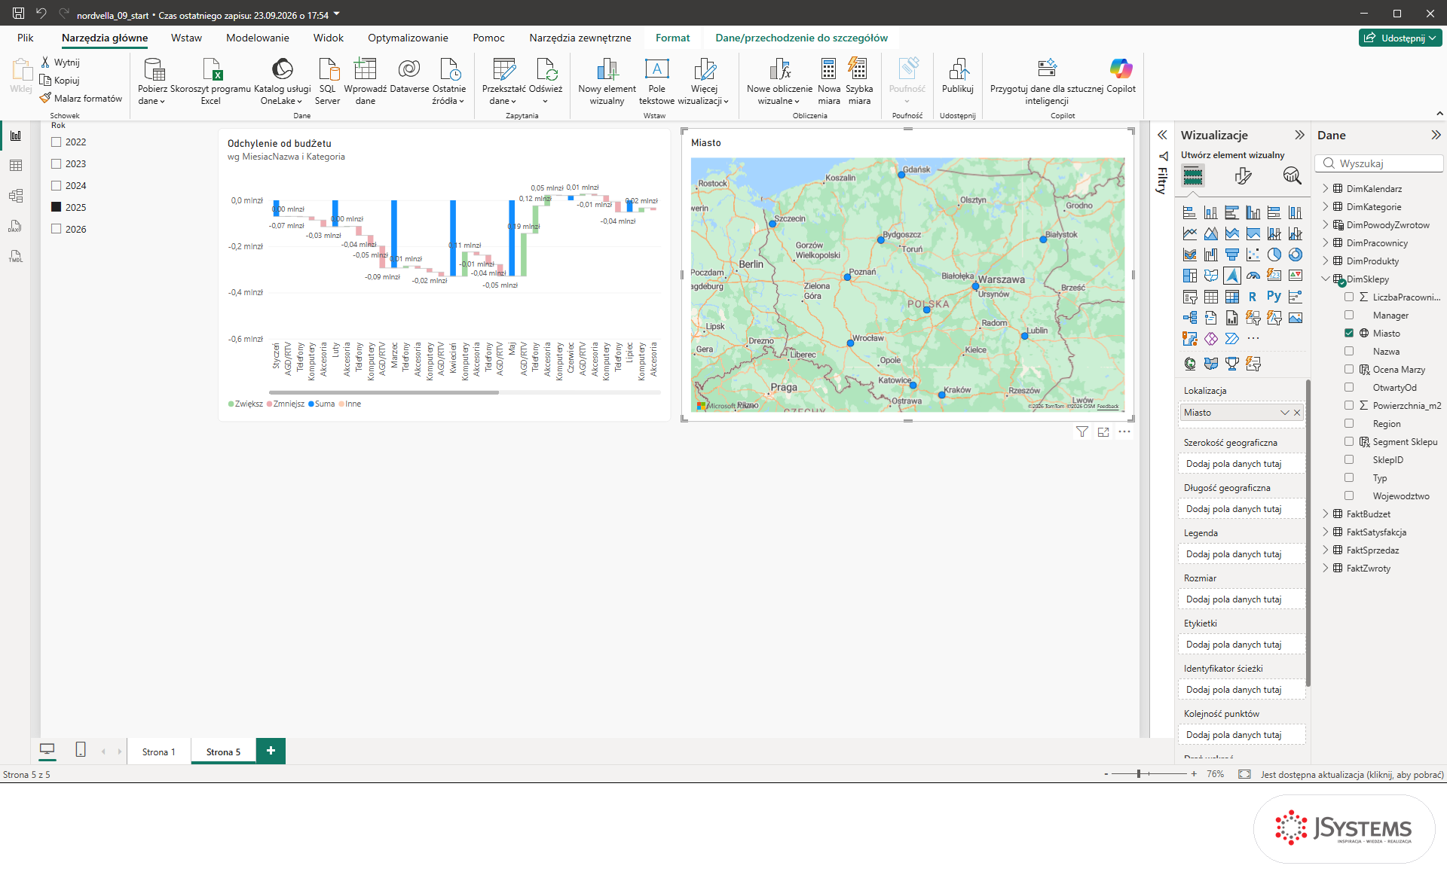Select the R script visual

click(1253, 297)
